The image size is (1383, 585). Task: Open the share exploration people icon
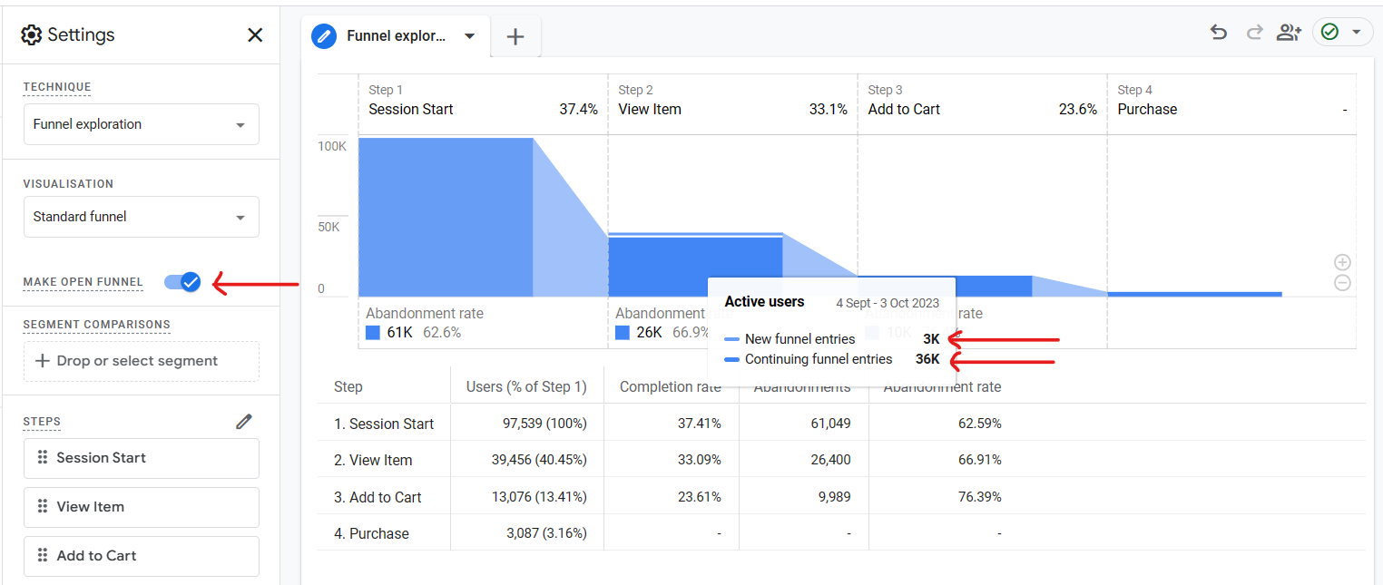coord(1289,33)
